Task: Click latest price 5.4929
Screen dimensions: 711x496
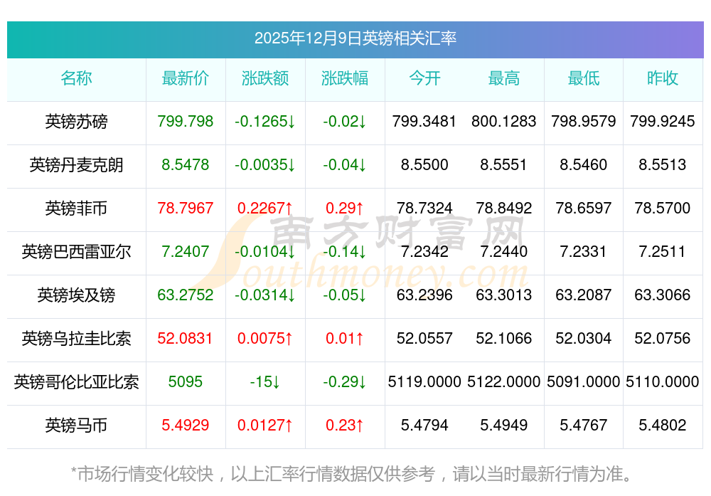Action: pos(186,426)
